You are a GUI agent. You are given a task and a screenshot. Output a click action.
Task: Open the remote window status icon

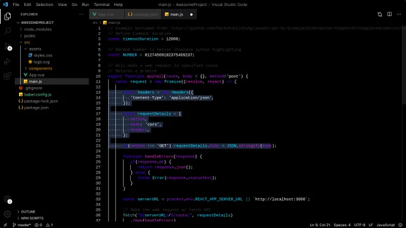click(x=5, y=225)
